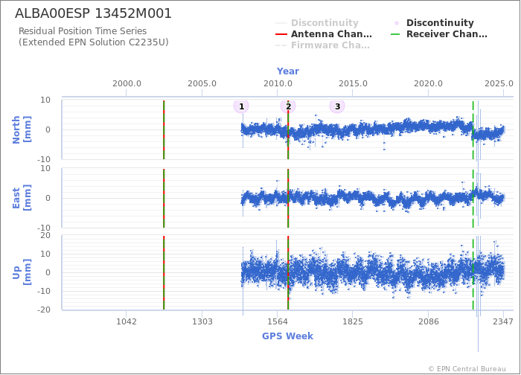521x375 pixels.
Task: Toggle the Discontinuity legend entry with the purple dot
Action: 434,22
